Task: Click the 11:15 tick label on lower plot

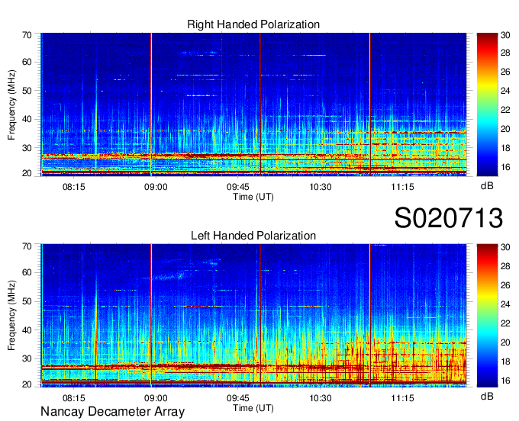Action: (402, 398)
